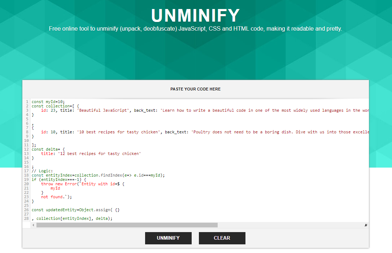Click the tagline about unminifying JavaScript, CSS, HTML
The height and width of the screenshot is (253, 392).
pyautogui.click(x=196, y=29)
